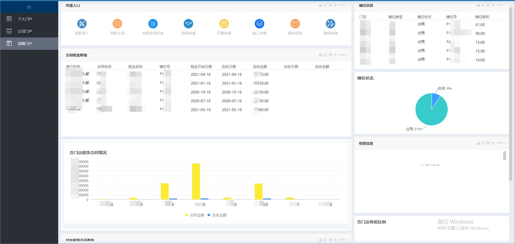
Task: Refresh the 快捷入口 panel
Action: tap(325, 5)
